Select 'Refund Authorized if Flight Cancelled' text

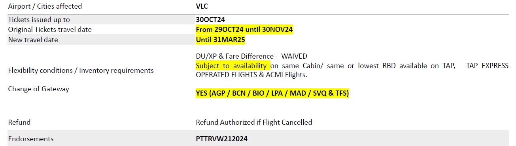point(254,122)
